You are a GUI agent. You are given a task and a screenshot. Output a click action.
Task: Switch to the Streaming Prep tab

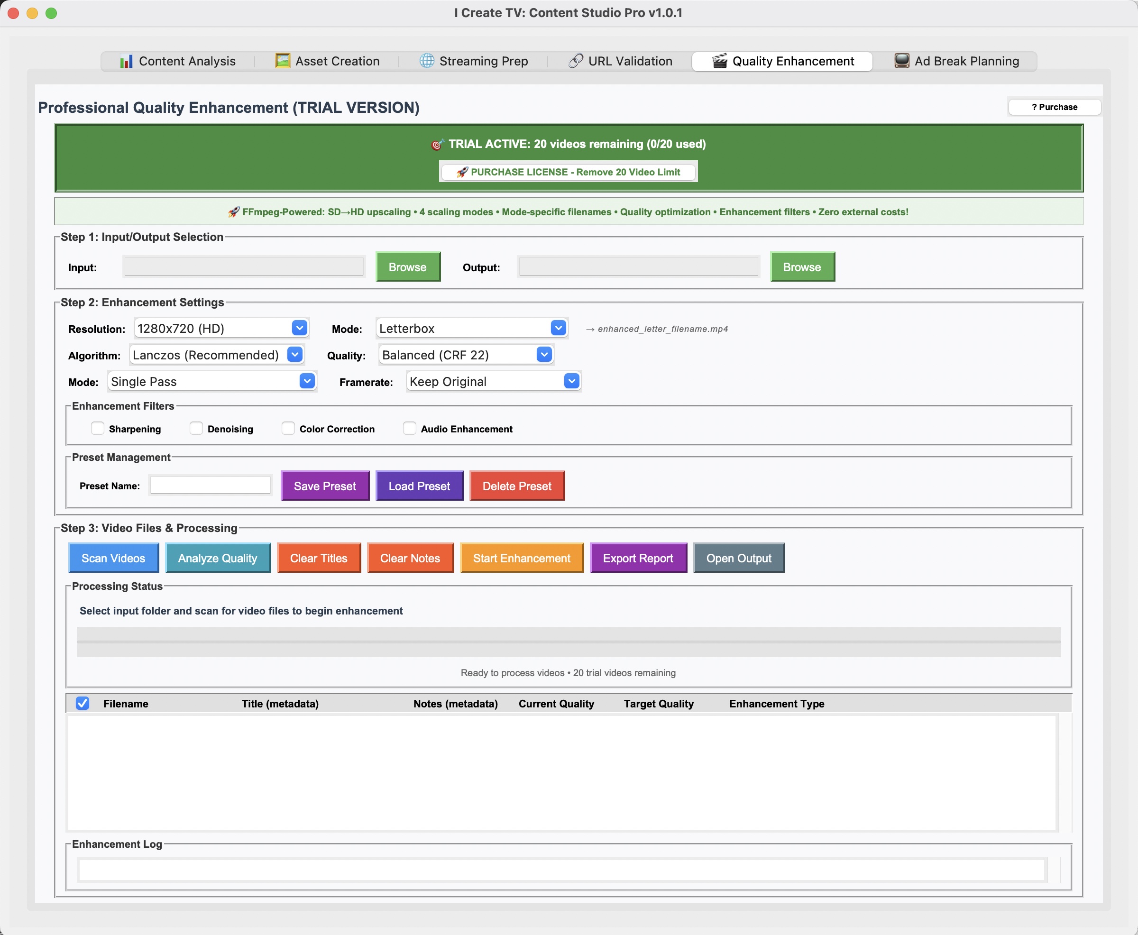click(x=473, y=61)
